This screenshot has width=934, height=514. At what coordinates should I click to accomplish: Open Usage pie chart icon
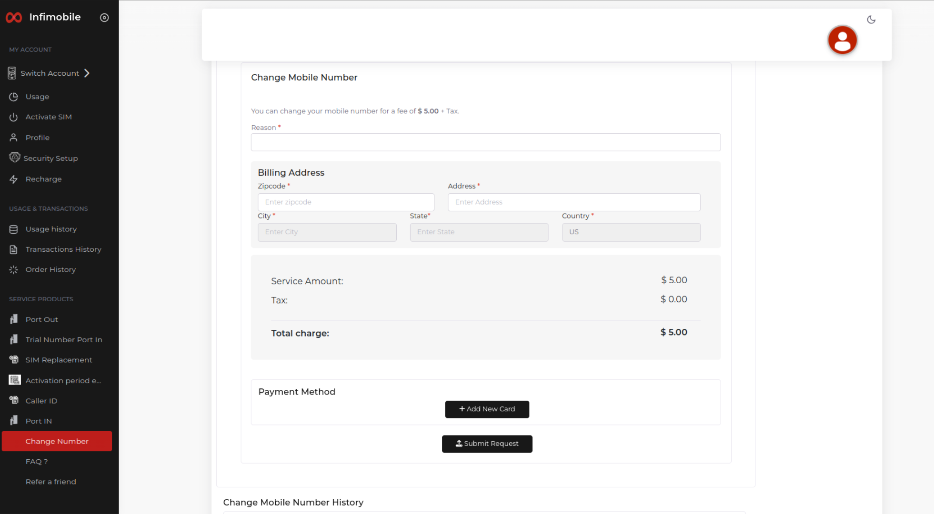(x=13, y=97)
